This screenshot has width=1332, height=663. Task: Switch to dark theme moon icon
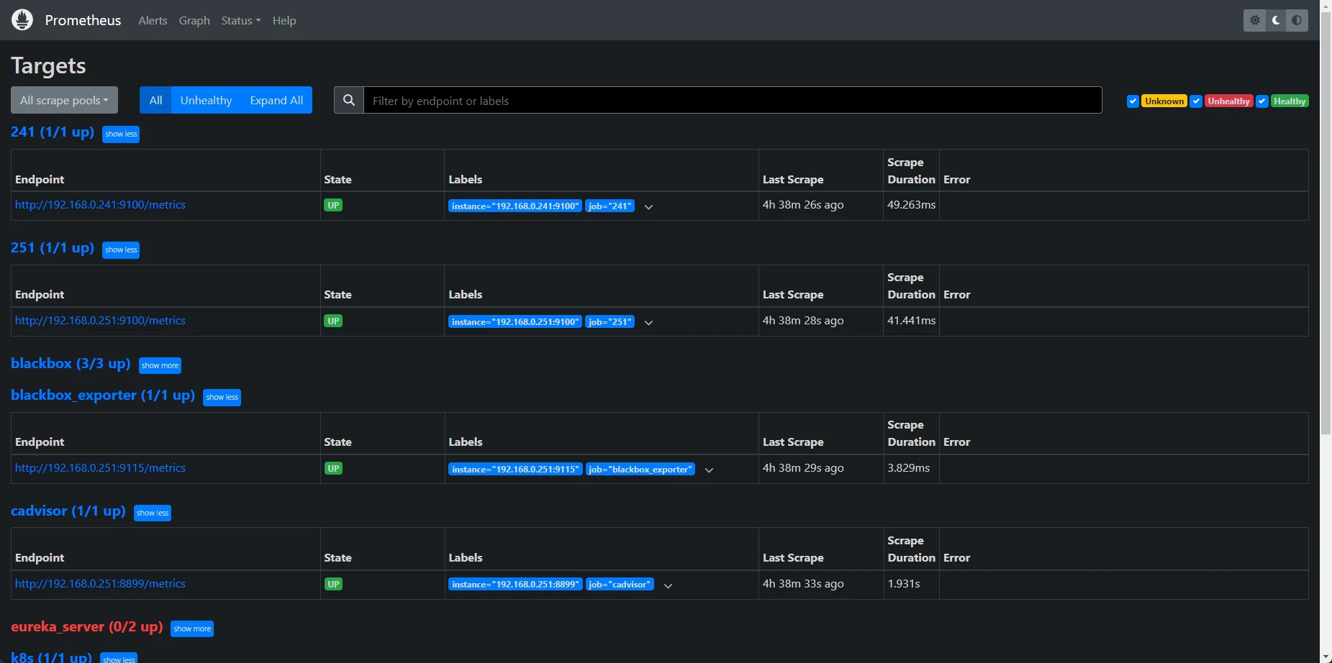(x=1276, y=20)
